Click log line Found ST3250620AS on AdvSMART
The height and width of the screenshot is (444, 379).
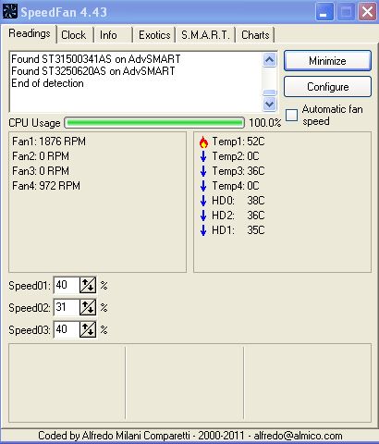tap(93, 71)
